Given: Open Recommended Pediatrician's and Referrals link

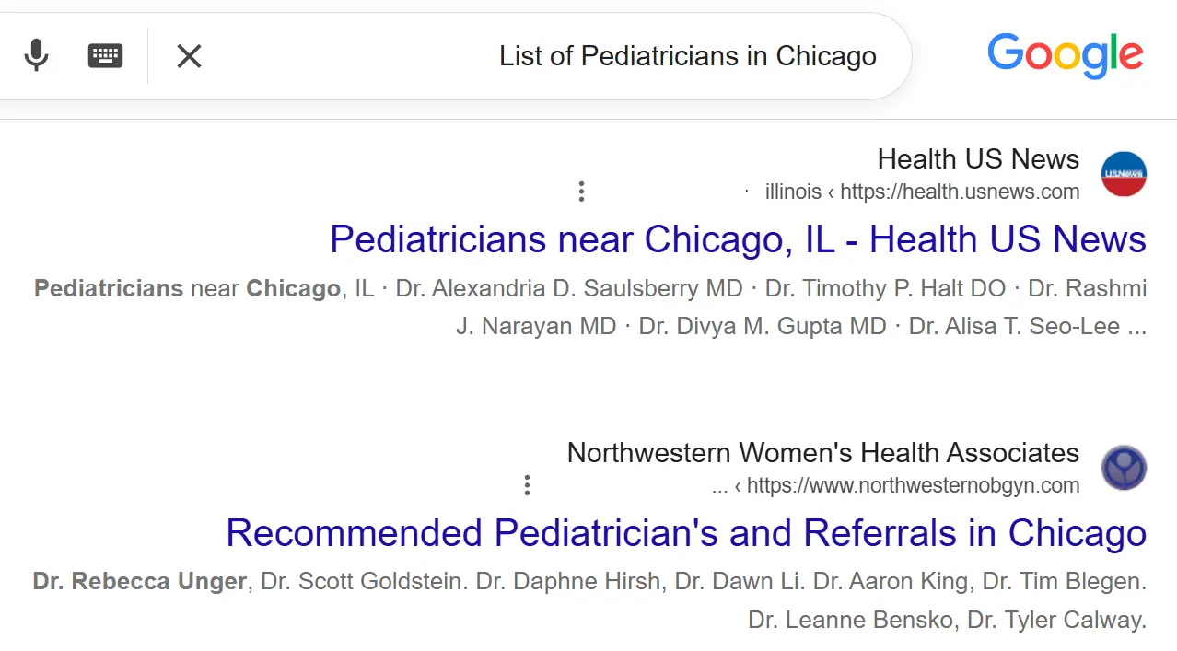Looking at the screenshot, I should [686, 533].
